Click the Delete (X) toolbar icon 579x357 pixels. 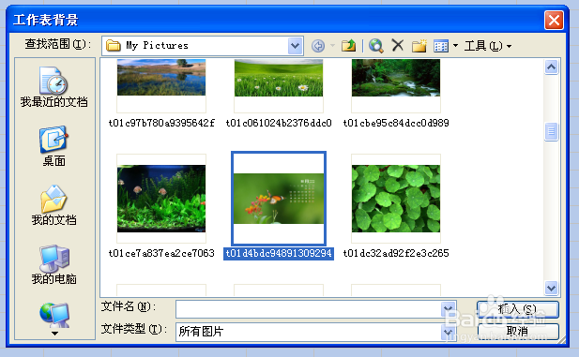[398, 45]
